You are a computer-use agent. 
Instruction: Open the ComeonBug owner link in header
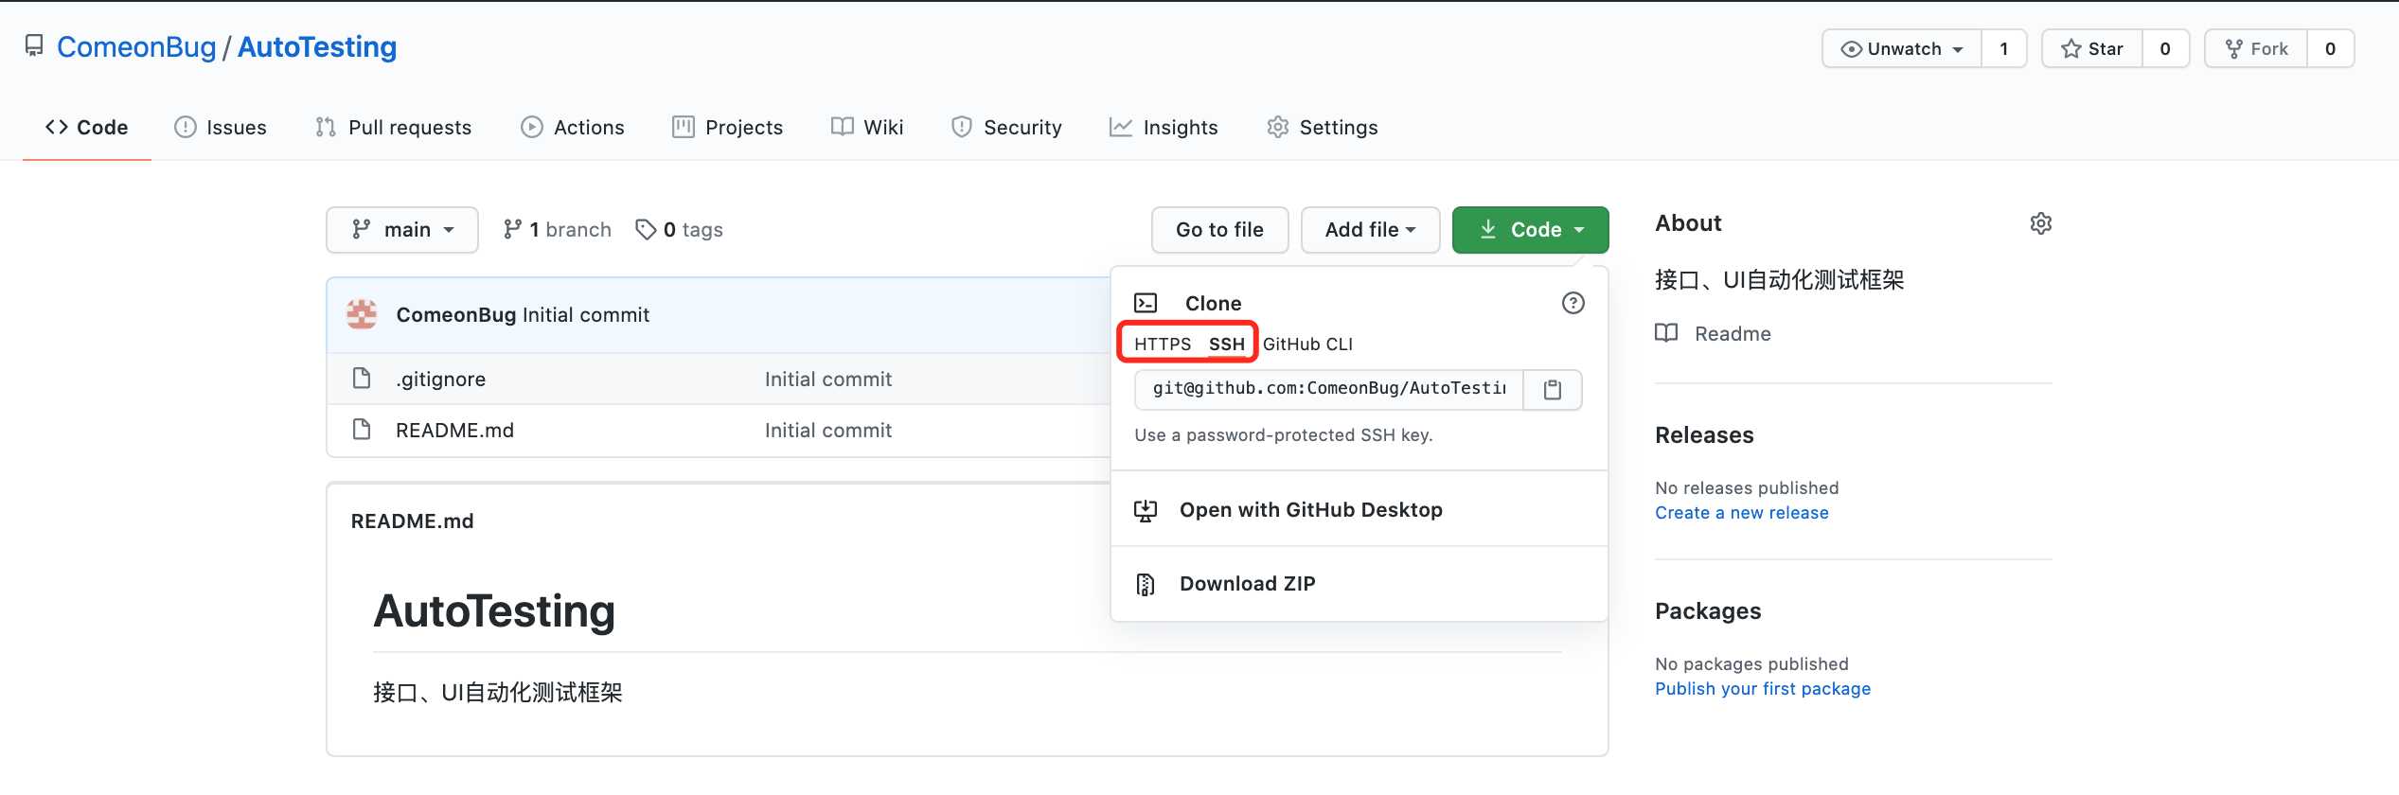(136, 46)
